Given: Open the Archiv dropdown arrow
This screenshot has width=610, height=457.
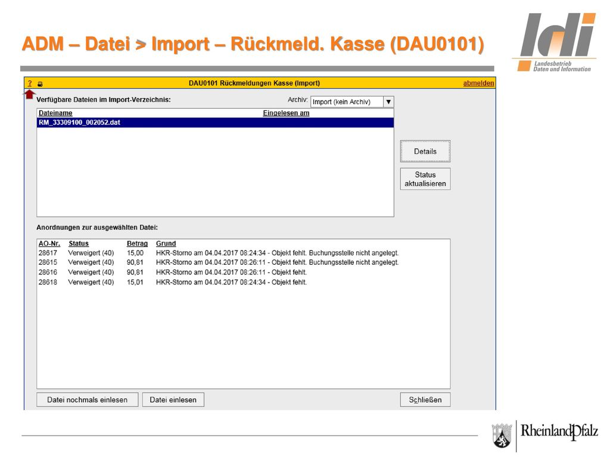Looking at the screenshot, I should (x=388, y=102).
